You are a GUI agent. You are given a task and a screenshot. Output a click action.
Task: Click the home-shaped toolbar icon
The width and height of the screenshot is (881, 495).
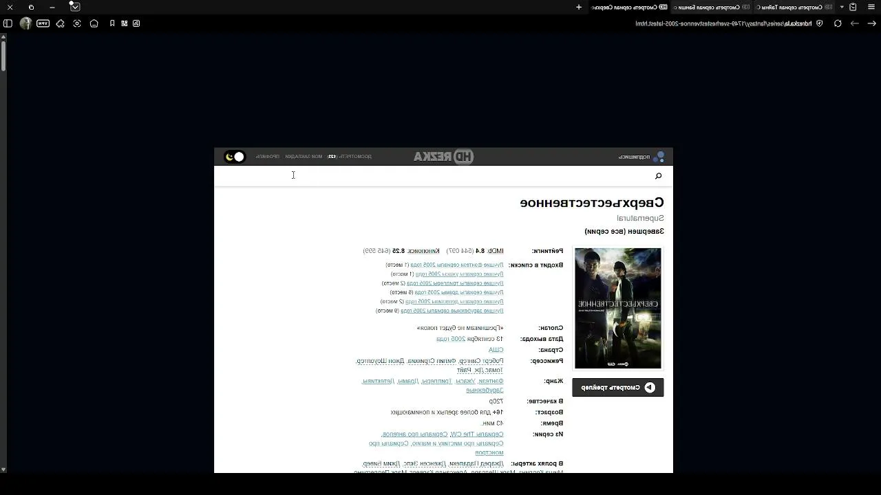coord(94,23)
